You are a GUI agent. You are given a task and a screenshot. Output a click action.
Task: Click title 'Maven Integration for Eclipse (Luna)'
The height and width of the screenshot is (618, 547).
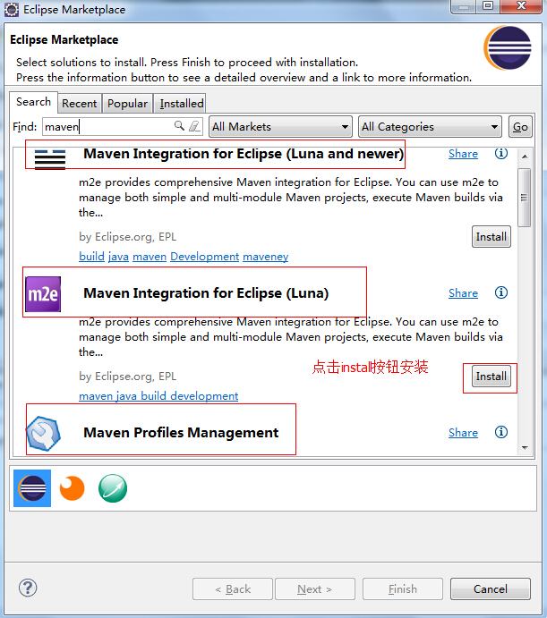click(x=206, y=293)
